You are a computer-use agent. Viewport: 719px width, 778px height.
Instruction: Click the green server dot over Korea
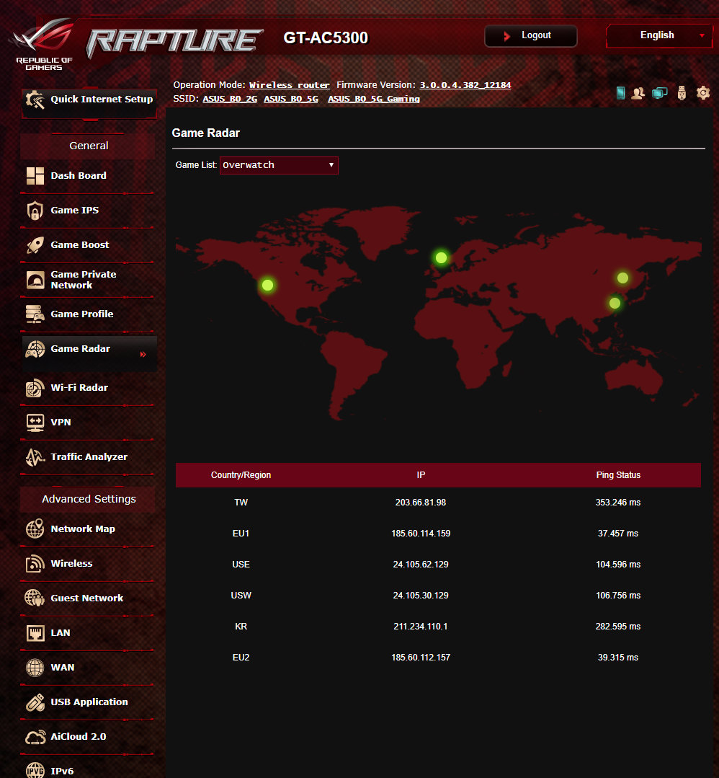point(622,278)
